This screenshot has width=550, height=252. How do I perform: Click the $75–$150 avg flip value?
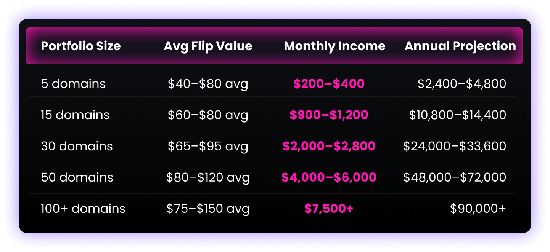coord(208,209)
